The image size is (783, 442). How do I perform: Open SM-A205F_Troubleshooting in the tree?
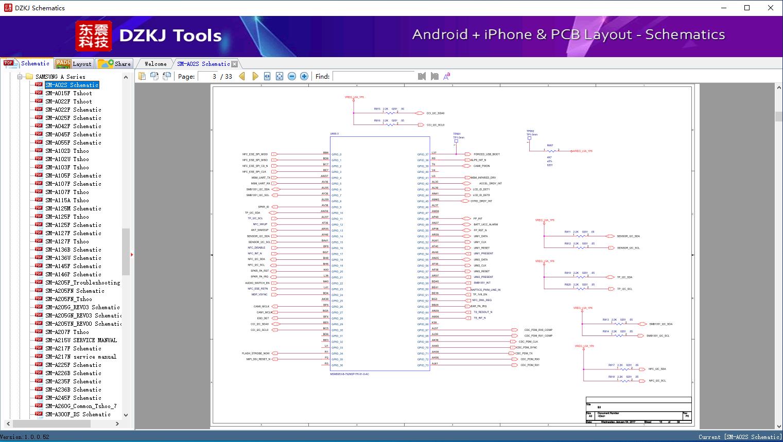point(82,282)
